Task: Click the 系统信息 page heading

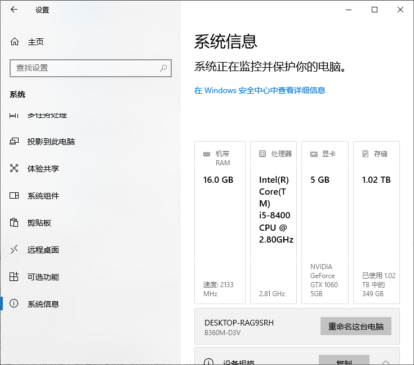Action: 226,42
